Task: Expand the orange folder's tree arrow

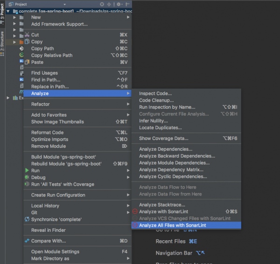Action: point(14,42)
